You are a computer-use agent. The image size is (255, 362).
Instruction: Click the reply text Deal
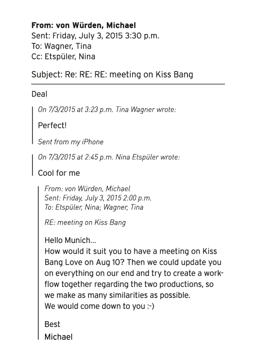pyautogui.click(x=39, y=94)
